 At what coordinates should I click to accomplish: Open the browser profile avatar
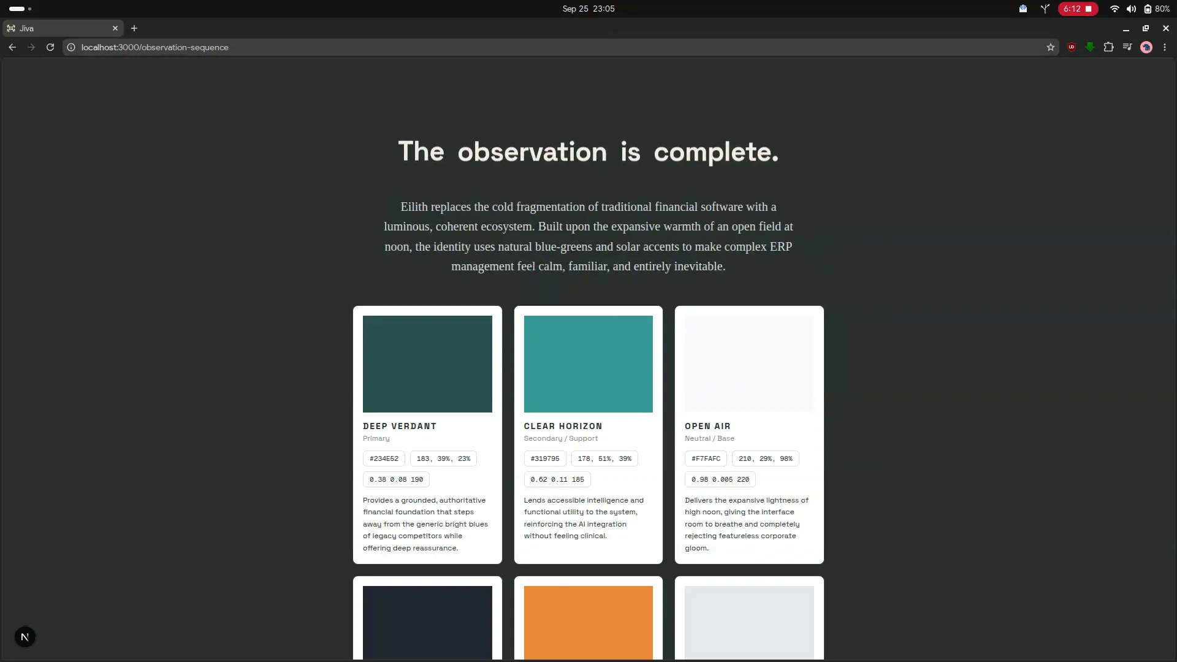tap(1146, 47)
